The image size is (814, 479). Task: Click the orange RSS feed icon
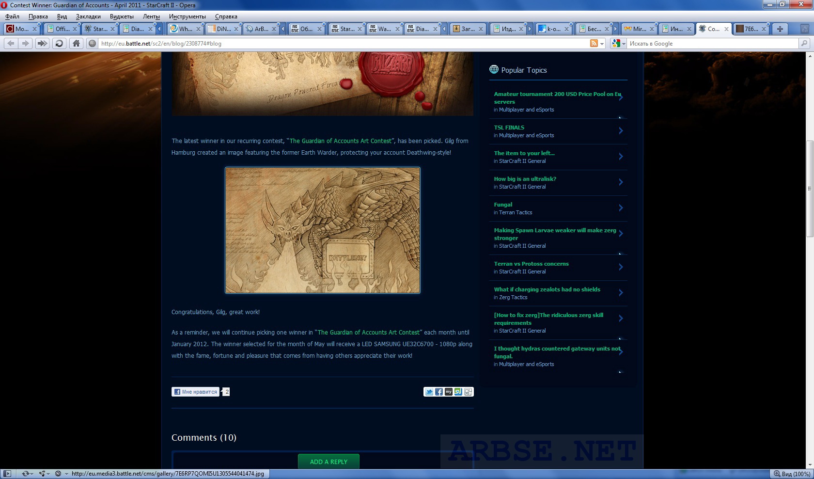click(x=594, y=43)
